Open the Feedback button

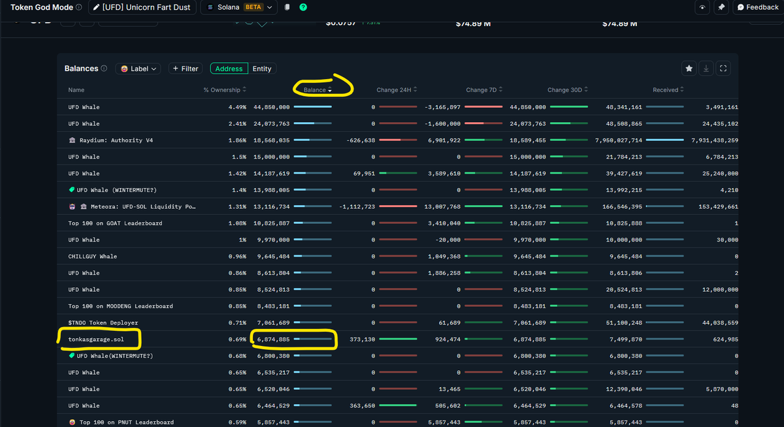(758, 7)
